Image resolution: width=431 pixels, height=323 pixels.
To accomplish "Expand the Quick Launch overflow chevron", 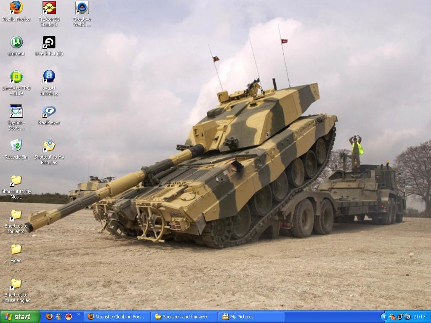I will tap(79, 315).
